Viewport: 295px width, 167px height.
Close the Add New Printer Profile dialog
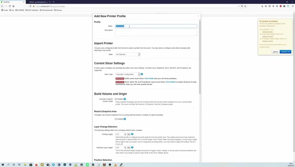coord(198,16)
